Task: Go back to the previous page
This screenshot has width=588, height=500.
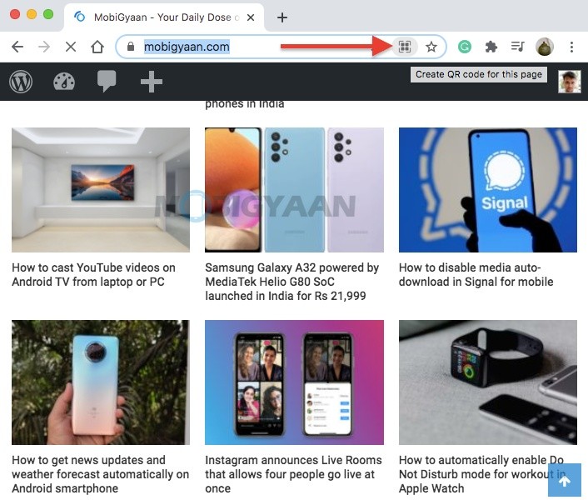Action: tap(17, 47)
